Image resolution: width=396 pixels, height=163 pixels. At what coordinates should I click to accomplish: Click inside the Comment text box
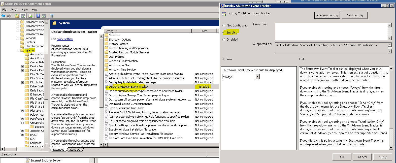pyautogui.click(x=331, y=31)
